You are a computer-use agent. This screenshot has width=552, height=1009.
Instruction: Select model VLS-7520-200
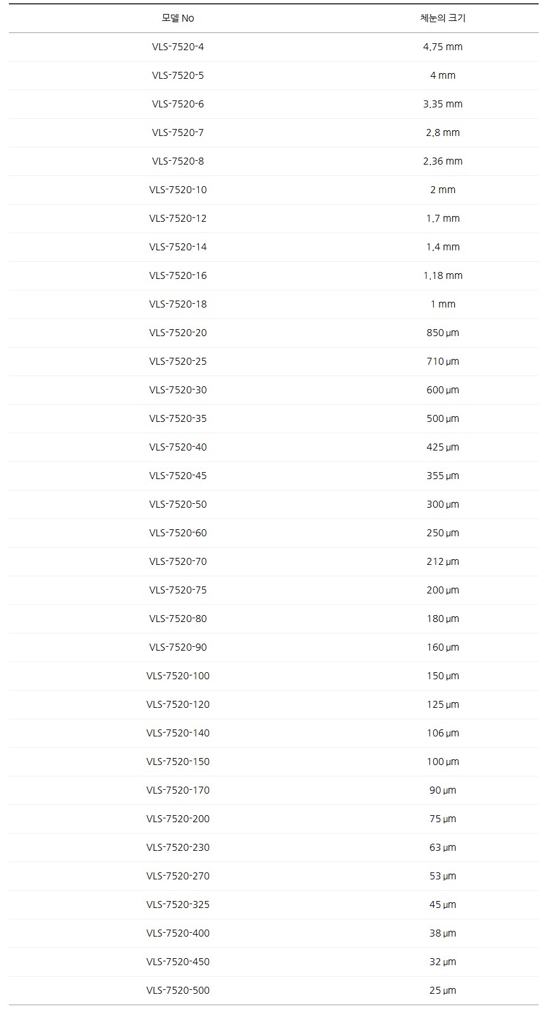pyautogui.click(x=178, y=819)
